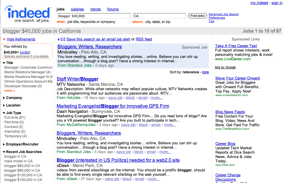
Task: Click the orange Hide Refinements arrow icon
Action: pos(4,39)
